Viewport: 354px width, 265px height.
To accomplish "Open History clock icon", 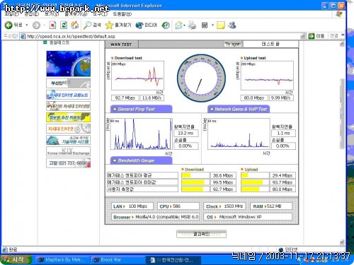I will tap(166, 25).
